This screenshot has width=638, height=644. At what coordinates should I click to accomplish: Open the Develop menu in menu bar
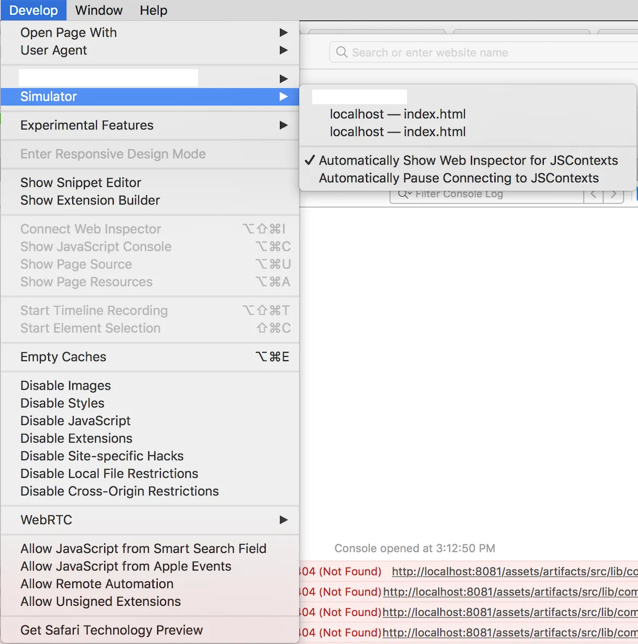34,10
